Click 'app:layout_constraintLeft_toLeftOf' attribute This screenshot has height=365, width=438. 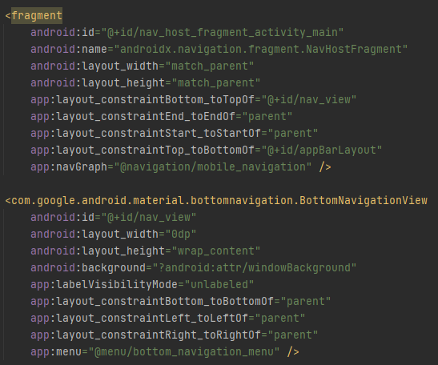139,318
